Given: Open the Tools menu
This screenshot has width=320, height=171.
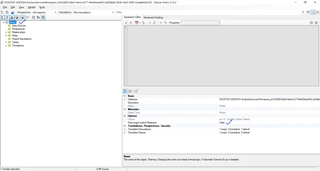Looking at the screenshot, I should coord(42,7).
